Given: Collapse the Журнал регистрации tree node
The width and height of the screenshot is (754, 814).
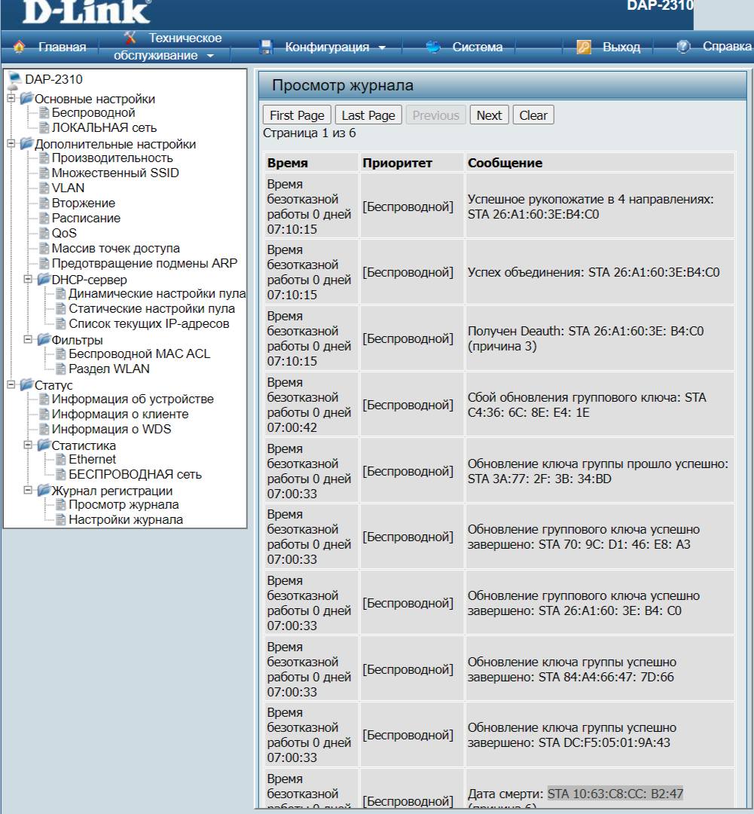Looking at the screenshot, I should [29, 490].
